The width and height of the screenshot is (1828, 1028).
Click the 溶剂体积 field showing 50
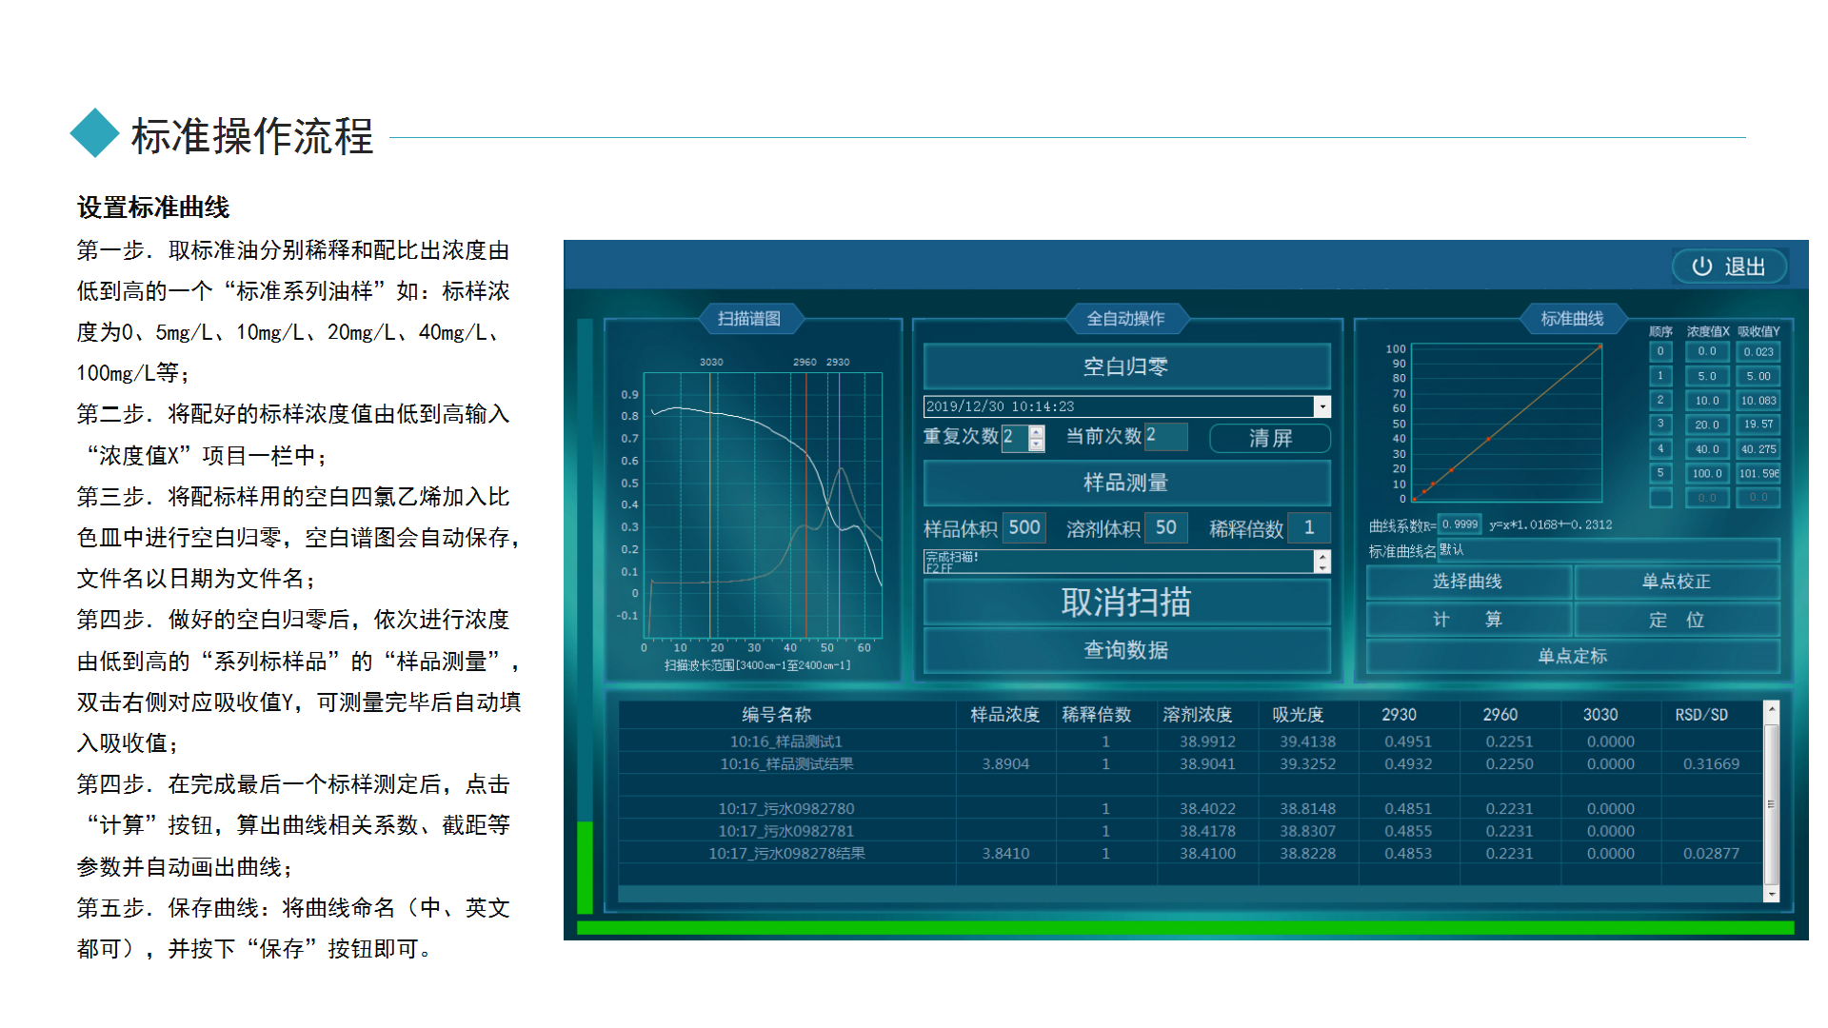1165,527
